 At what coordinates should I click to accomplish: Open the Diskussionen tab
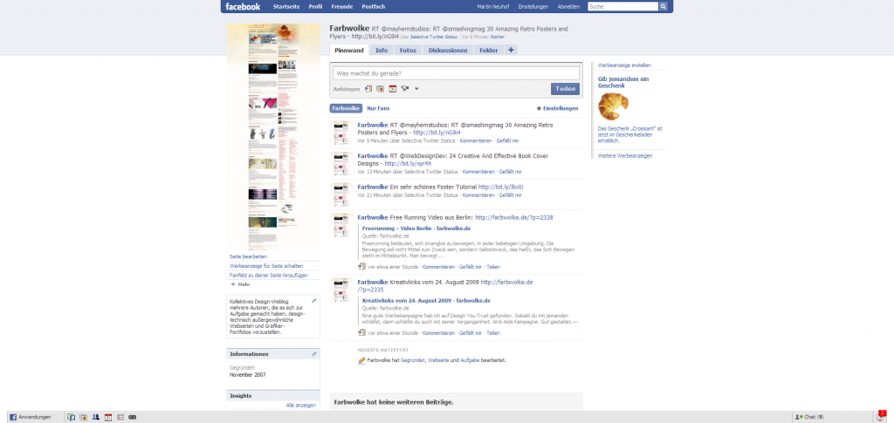448,50
